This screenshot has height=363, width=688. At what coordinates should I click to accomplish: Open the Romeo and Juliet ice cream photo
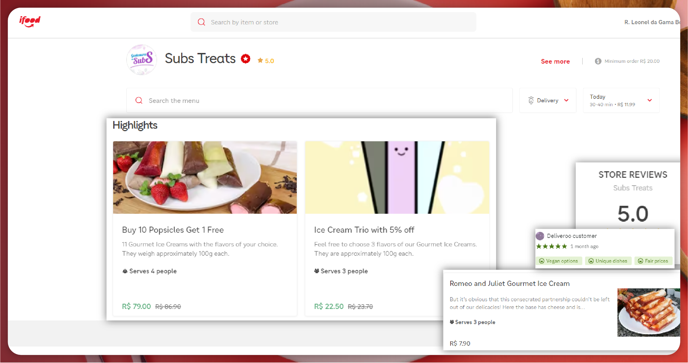click(649, 312)
